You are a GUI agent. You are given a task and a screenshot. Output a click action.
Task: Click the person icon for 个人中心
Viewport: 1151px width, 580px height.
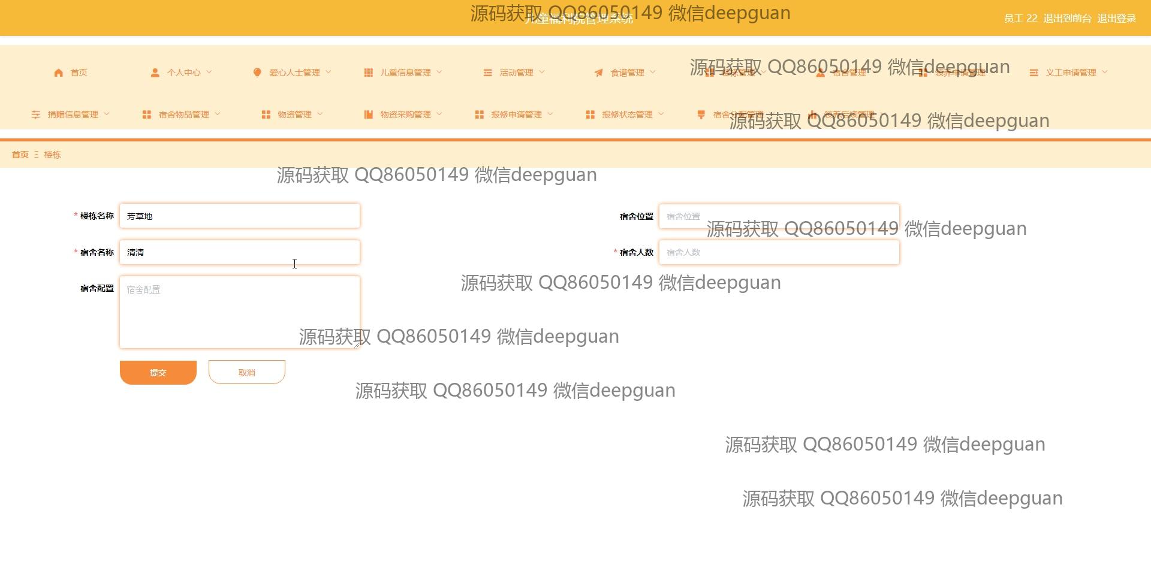point(155,72)
